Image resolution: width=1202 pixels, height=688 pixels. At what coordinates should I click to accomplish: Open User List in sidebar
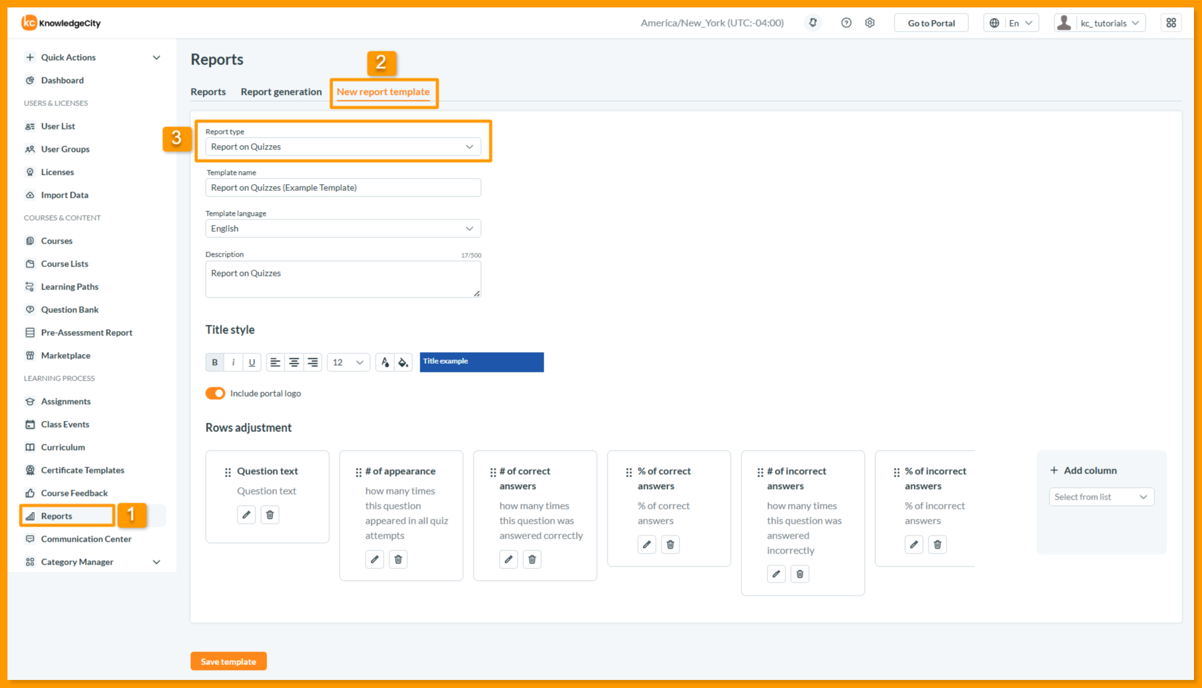point(58,126)
